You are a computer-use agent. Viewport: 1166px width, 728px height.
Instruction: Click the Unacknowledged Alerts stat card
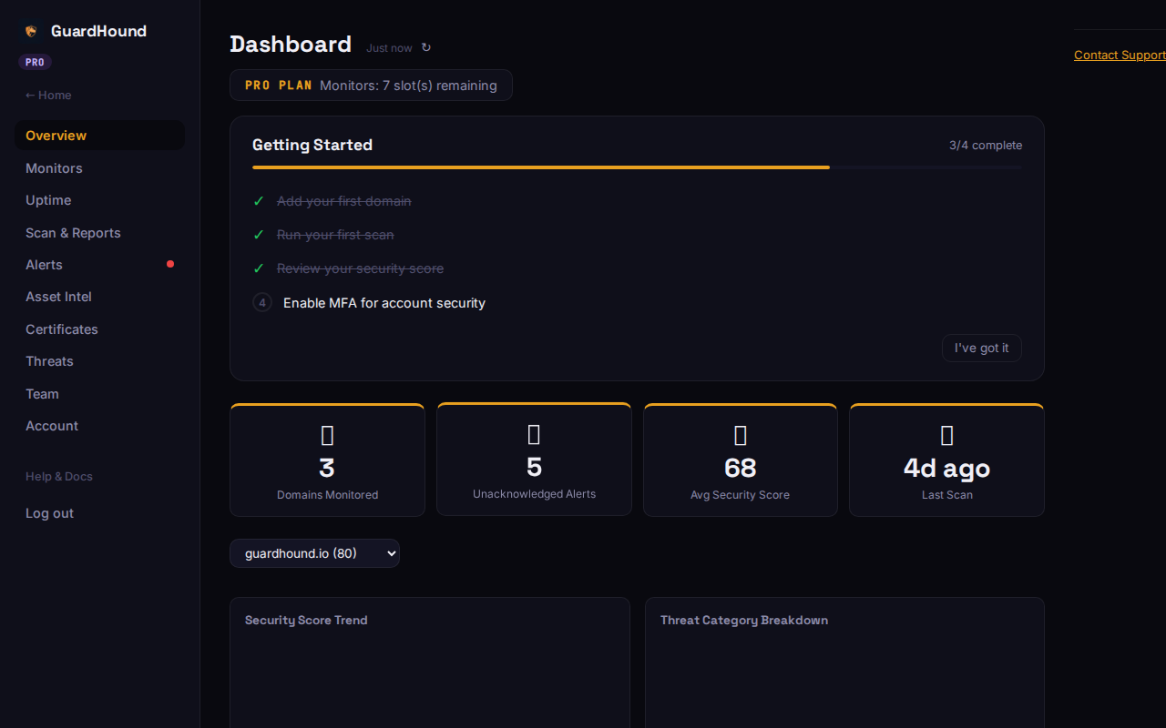click(534, 460)
